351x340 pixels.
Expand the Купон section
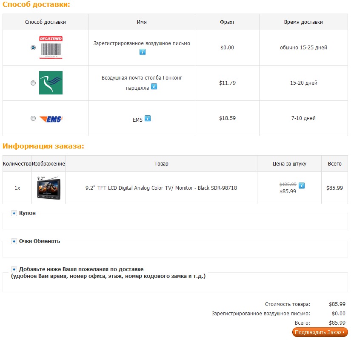point(27,213)
